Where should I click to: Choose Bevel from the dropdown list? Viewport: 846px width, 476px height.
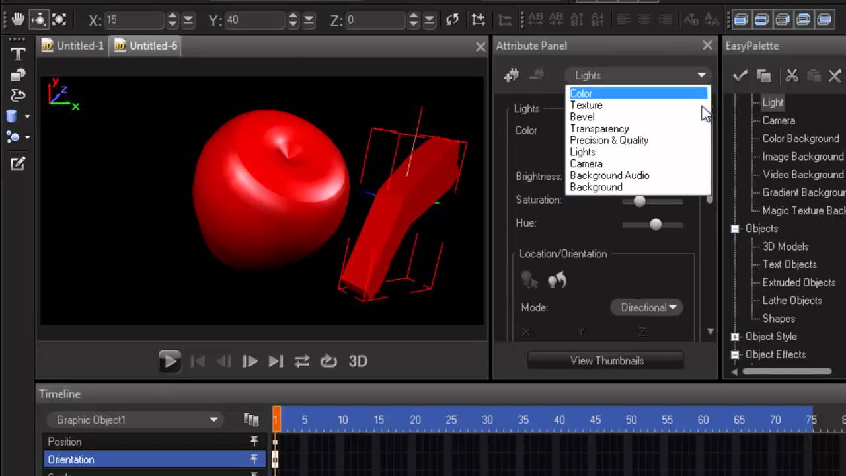pos(638,117)
